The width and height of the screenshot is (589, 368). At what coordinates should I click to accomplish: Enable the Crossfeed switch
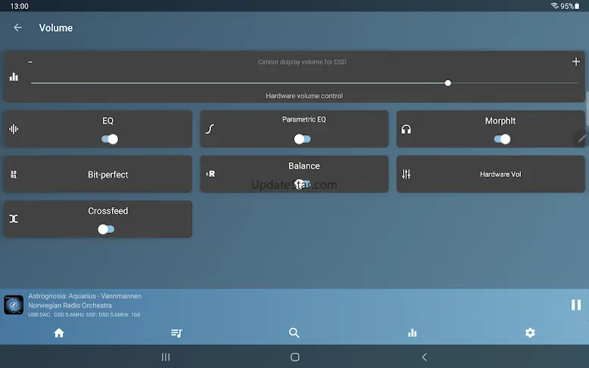tap(107, 229)
